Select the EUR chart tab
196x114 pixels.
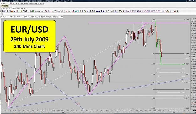(x=13, y=8)
